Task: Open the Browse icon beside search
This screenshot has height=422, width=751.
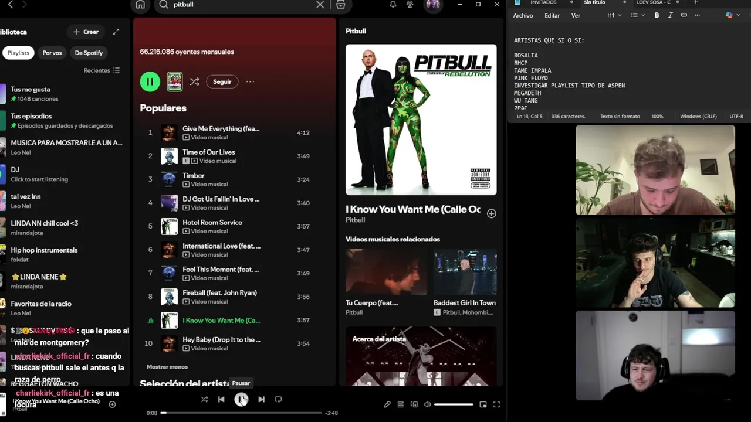Action: 340,5
